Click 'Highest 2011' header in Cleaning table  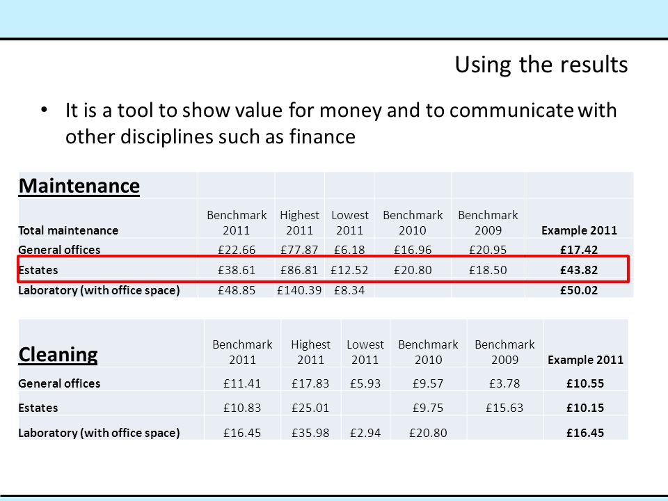point(310,352)
